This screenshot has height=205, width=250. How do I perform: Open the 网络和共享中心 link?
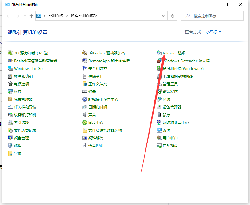point(176,123)
